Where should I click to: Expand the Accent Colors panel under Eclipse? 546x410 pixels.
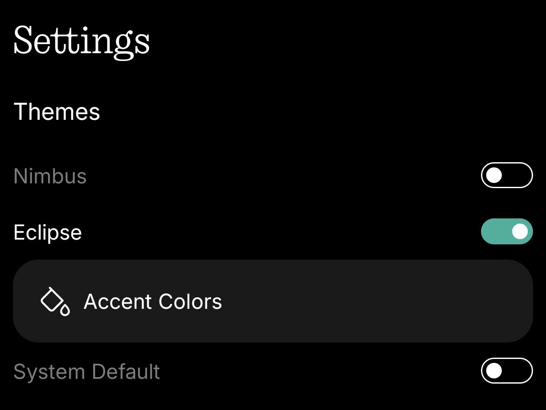(273, 301)
